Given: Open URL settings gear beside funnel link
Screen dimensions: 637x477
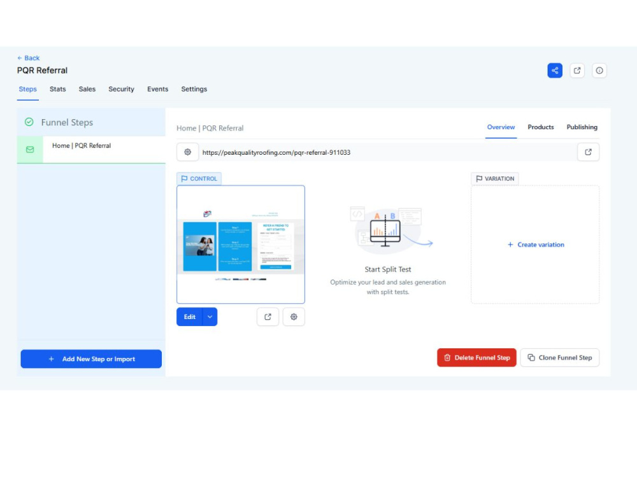Looking at the screenshot, I should [187, 152].
